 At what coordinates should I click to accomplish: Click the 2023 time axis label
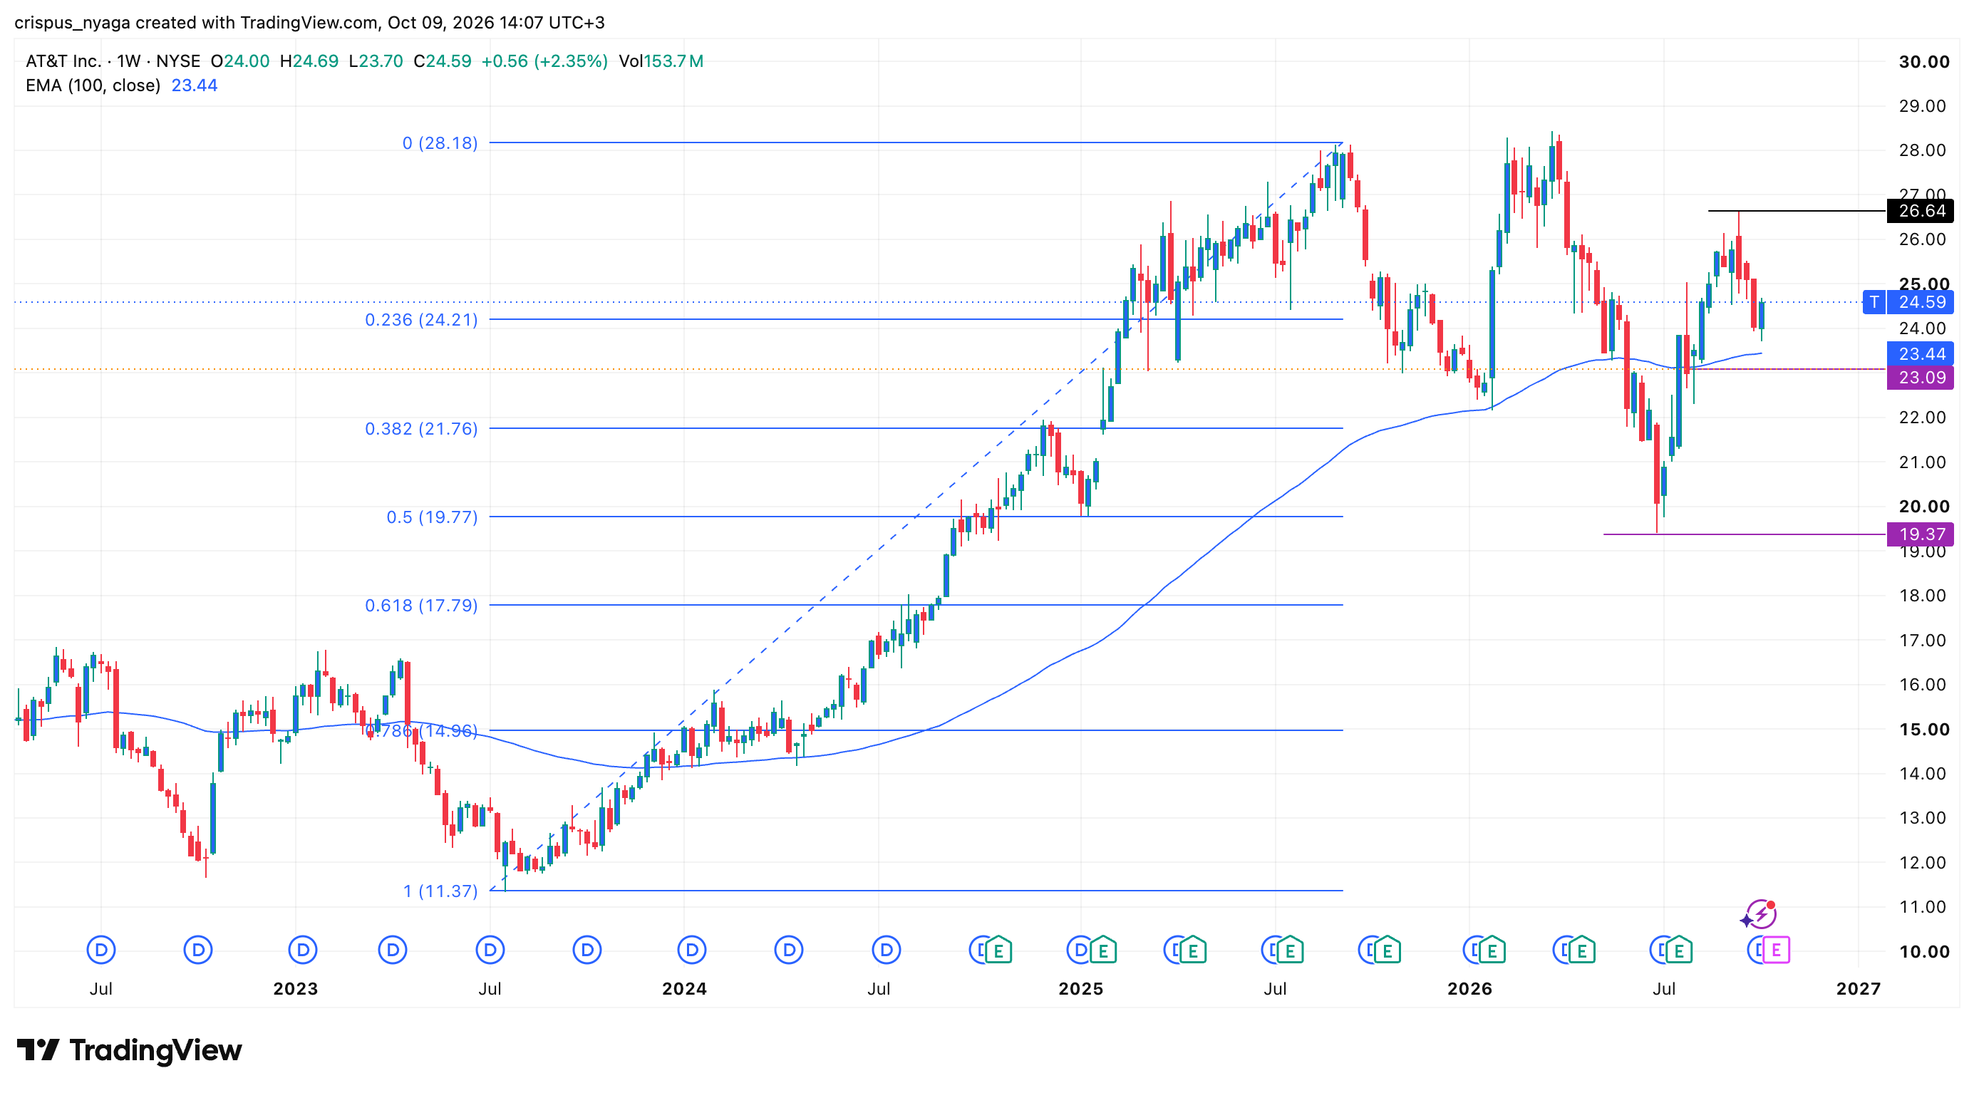296,990
